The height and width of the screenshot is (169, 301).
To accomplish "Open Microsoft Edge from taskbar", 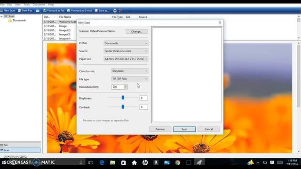I will (102, 163).
